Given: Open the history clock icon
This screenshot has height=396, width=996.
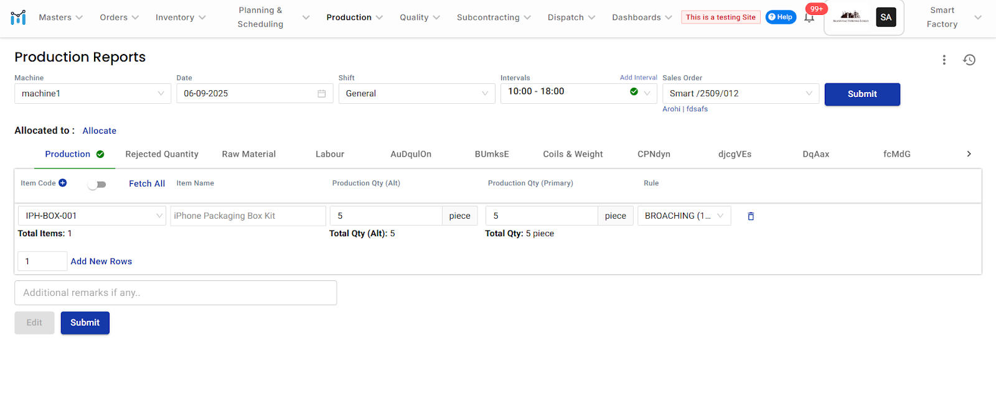Looking at the screenshot, I should point(969,60).
